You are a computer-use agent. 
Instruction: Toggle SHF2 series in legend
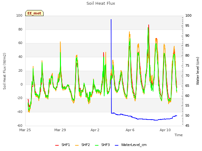pos(82,145)
